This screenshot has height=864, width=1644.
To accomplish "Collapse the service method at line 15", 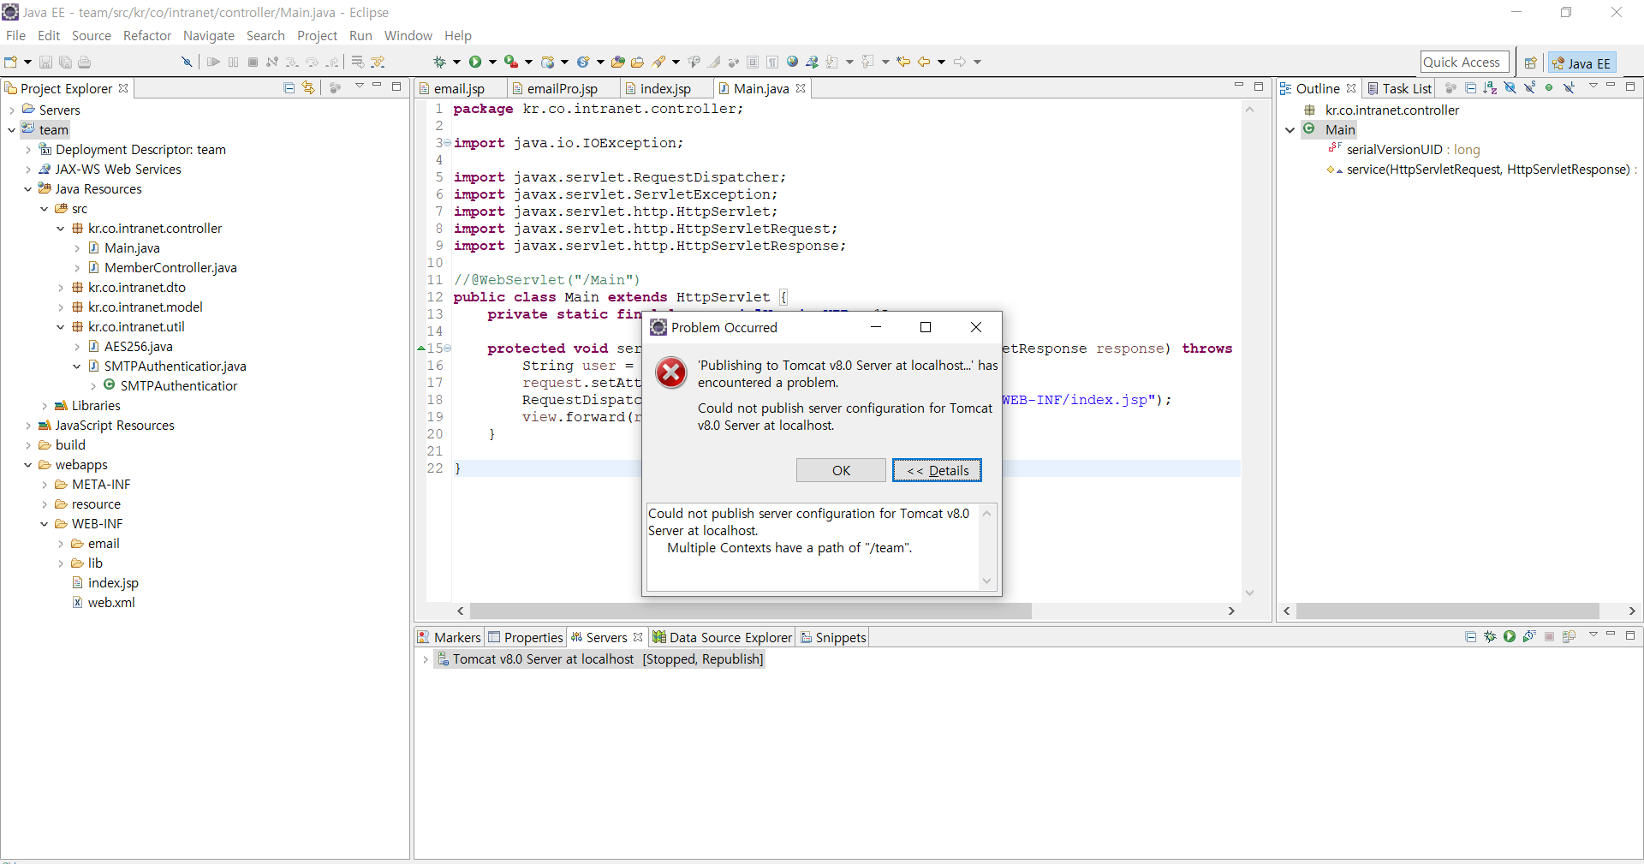I will coord(448,349).
